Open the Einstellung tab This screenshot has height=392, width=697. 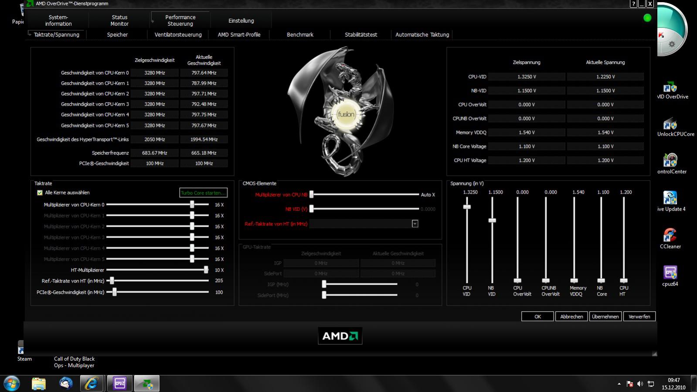click(241, 20)
